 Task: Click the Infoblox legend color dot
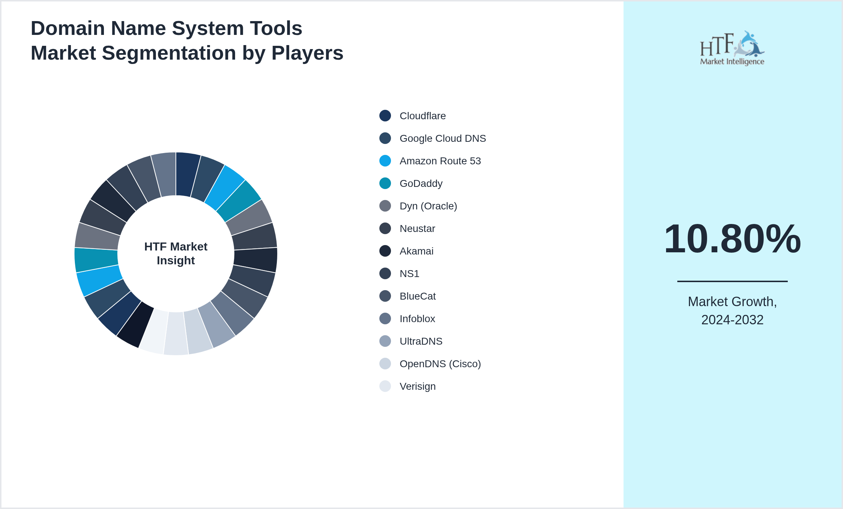385,318
